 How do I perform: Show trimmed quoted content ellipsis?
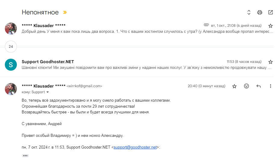pyautogui.click(x=25, y=155)
